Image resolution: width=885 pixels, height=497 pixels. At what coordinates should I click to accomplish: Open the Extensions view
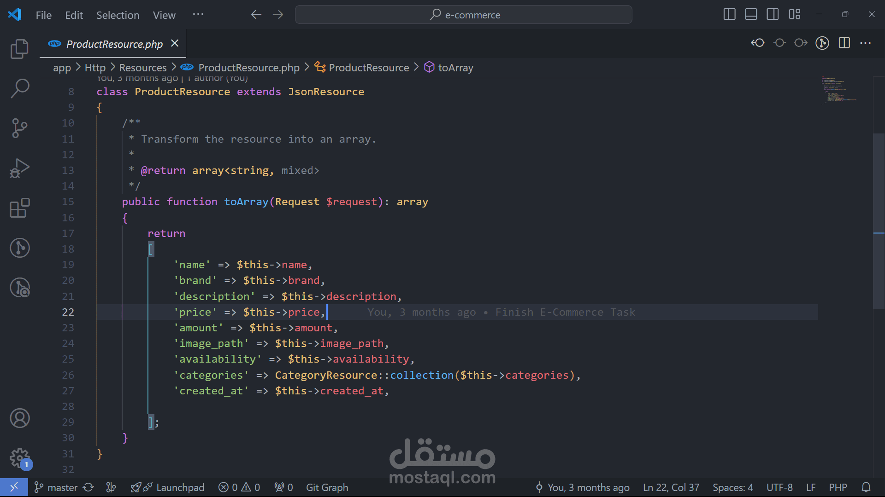(19, 208)
